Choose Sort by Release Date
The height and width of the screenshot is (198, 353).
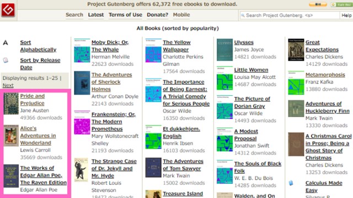40,64
